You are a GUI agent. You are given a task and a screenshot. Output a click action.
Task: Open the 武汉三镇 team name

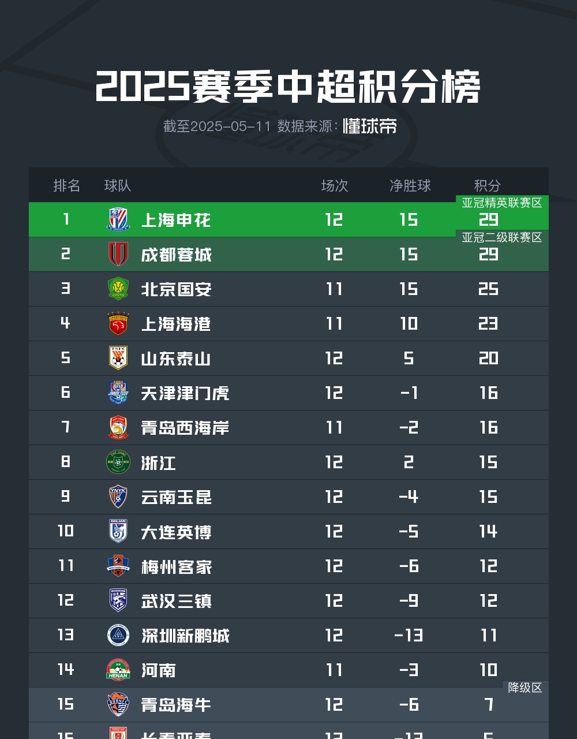[x=177, y=601]
